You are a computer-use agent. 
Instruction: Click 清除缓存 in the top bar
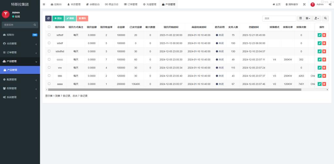[x=291, y=5]
